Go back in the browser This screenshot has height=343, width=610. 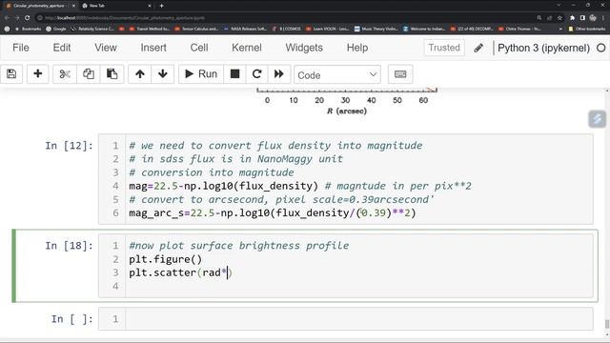pyautogui.click(x=7, y=18)
